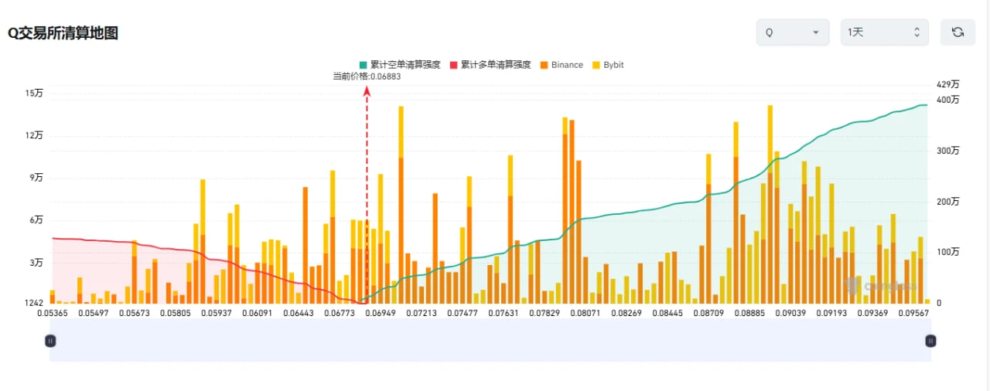990x391 pixels.
Task: Click the 12万 left axis label
Action: (x=34, y=136)
